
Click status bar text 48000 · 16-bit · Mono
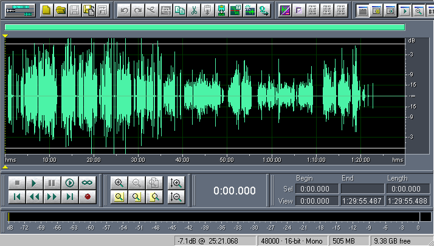tap(292, 241)
